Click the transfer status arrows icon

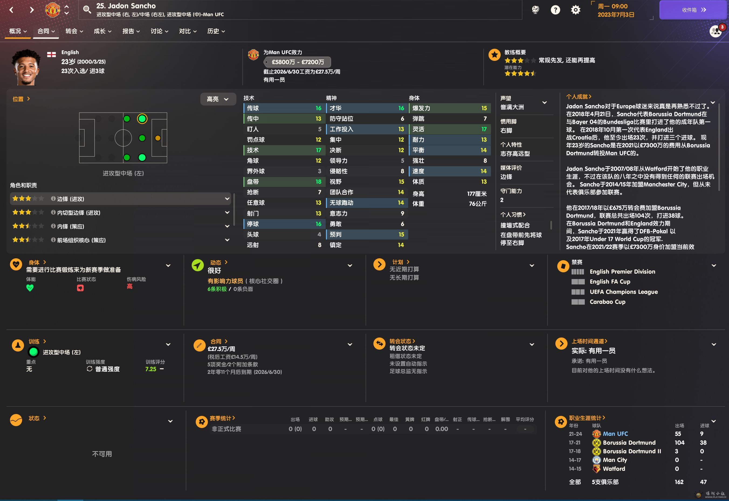[379, 343]
